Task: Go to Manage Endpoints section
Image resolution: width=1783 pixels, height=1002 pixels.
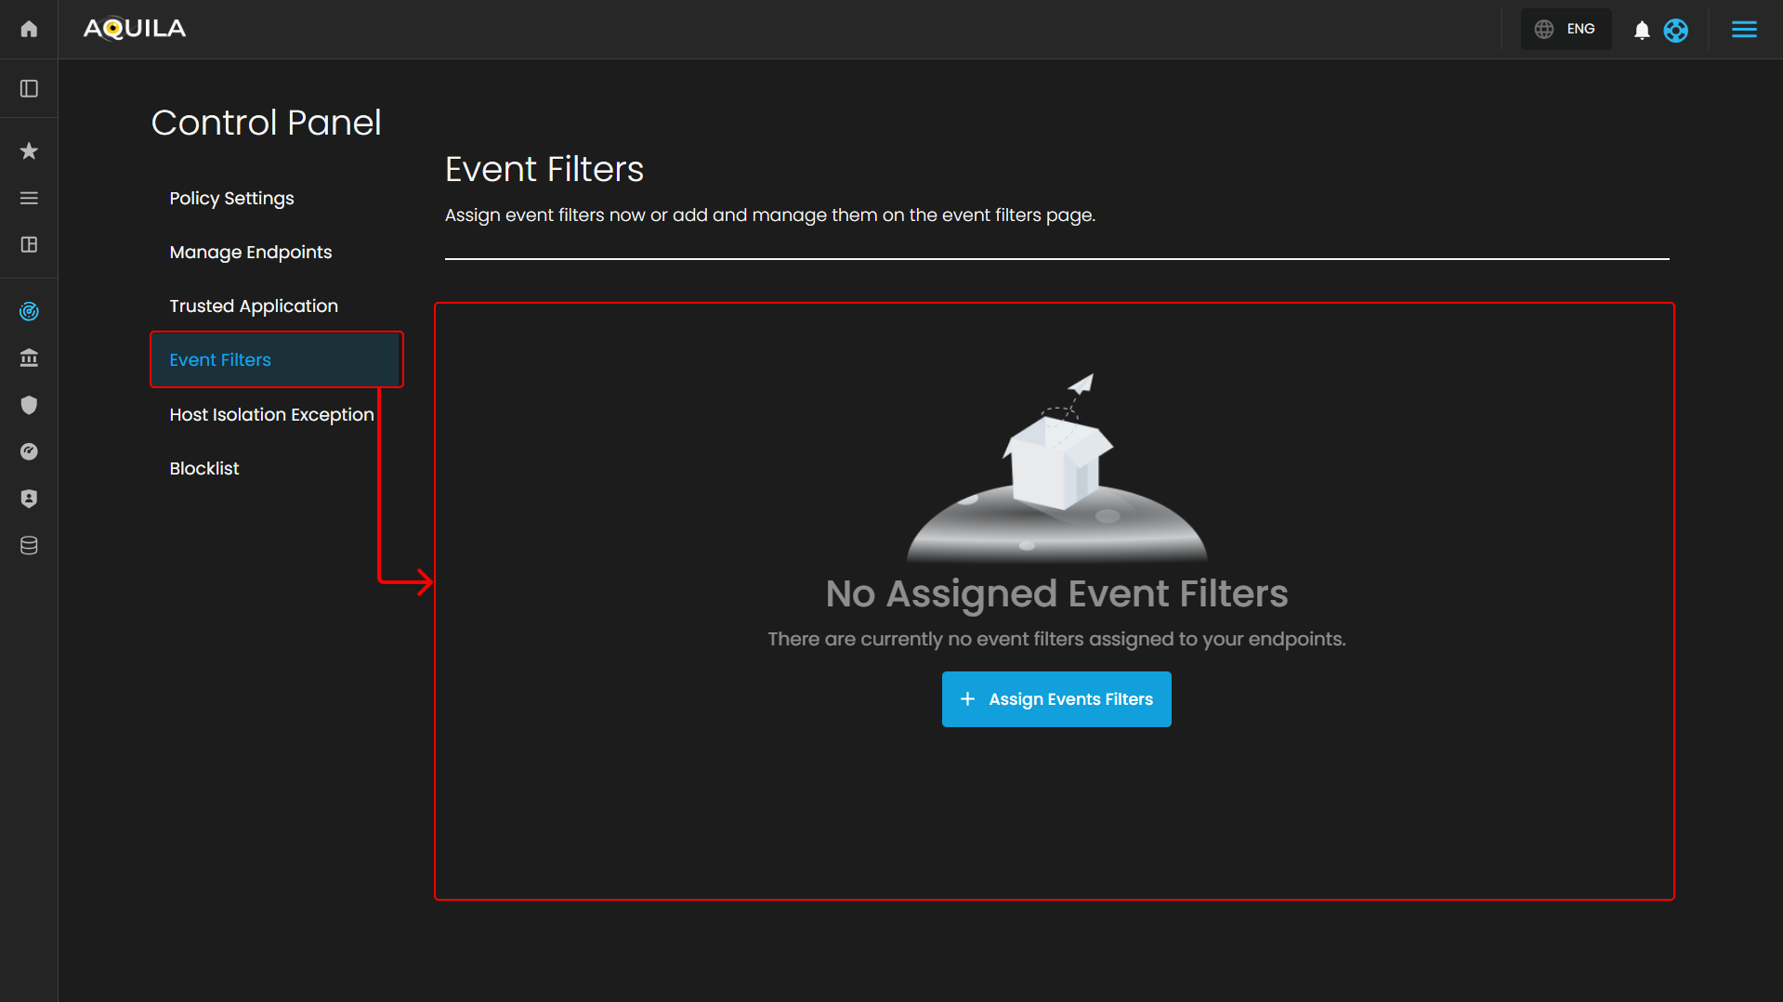Action: pos(250,253)
